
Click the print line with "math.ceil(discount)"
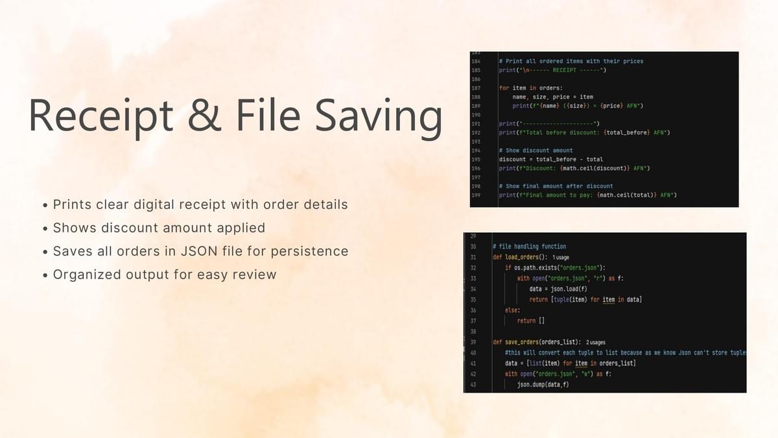tap(574, 168)
